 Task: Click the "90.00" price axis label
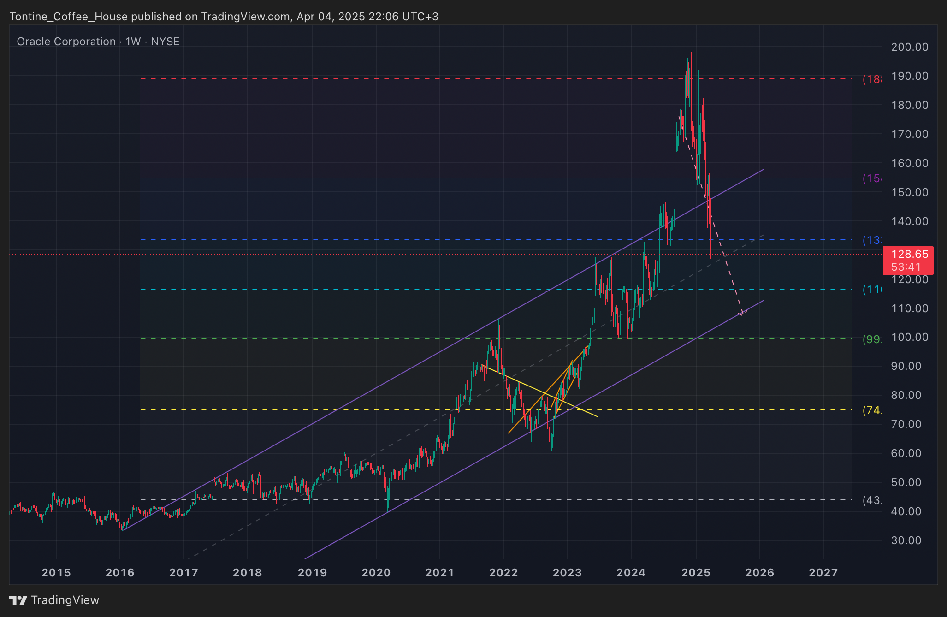tap(906, 366)
